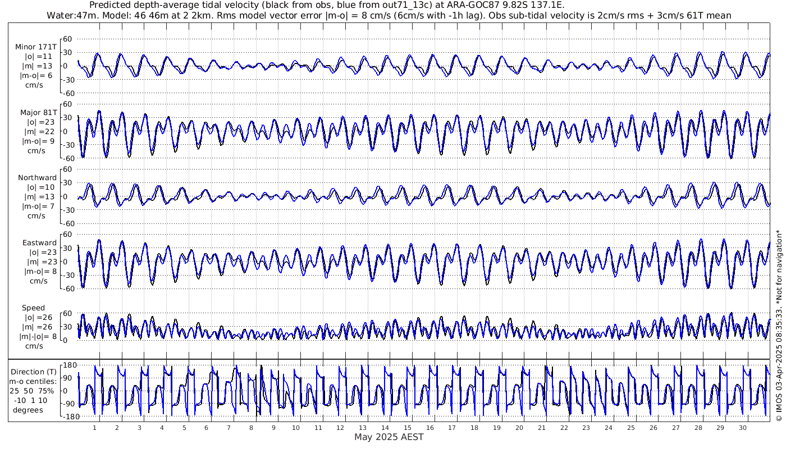The height and width of the screenshot is (449, 786).
Task: Click the "May 2025 AEST" axis title
Action: click(x=389, y=437)
